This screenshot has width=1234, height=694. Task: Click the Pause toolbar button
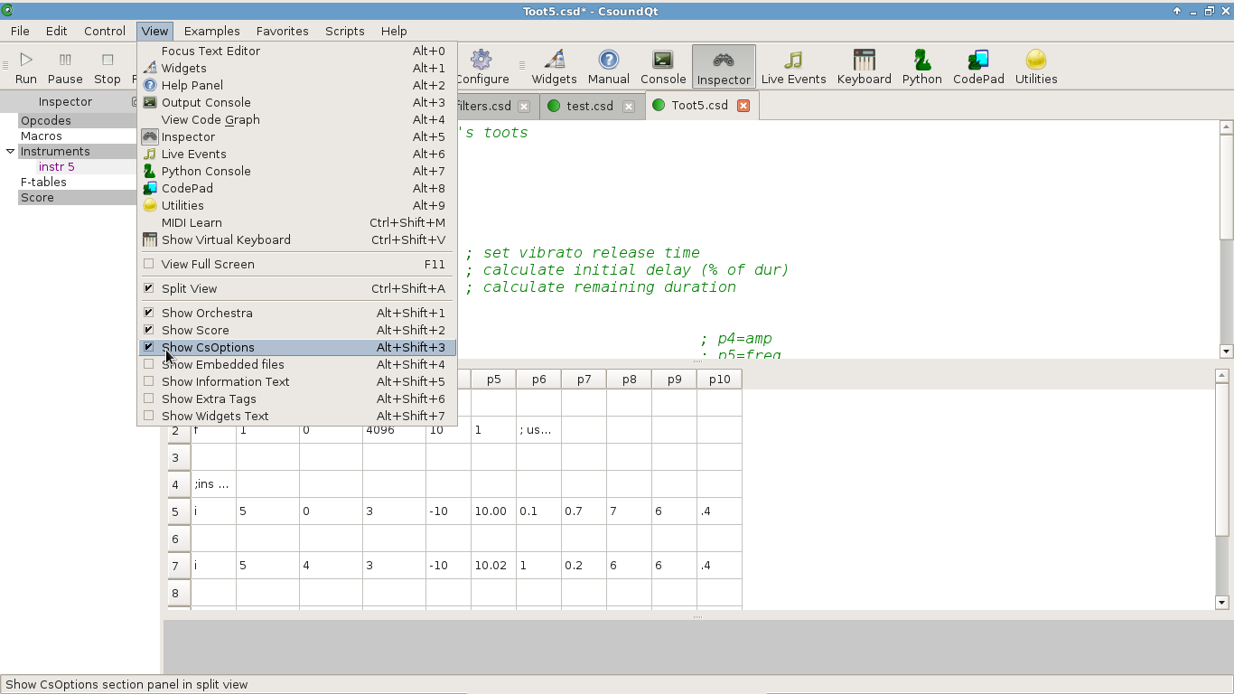click(x=65, y=68)
